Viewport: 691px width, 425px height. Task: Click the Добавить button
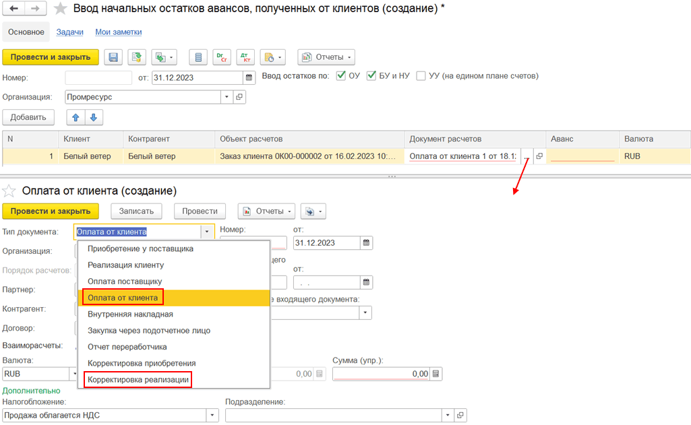click(28, 118)
